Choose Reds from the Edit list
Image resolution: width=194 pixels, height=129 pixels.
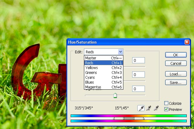[104, 63]
